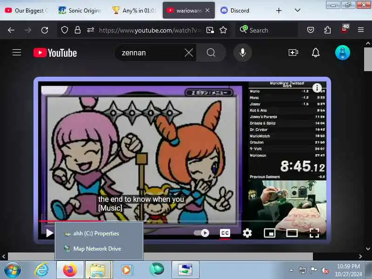
Task: Click the video info card icon
Action: tap(317, 88)
